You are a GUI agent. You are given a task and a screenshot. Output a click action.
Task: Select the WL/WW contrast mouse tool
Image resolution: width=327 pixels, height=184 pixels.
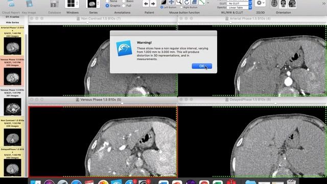(163, 2)
